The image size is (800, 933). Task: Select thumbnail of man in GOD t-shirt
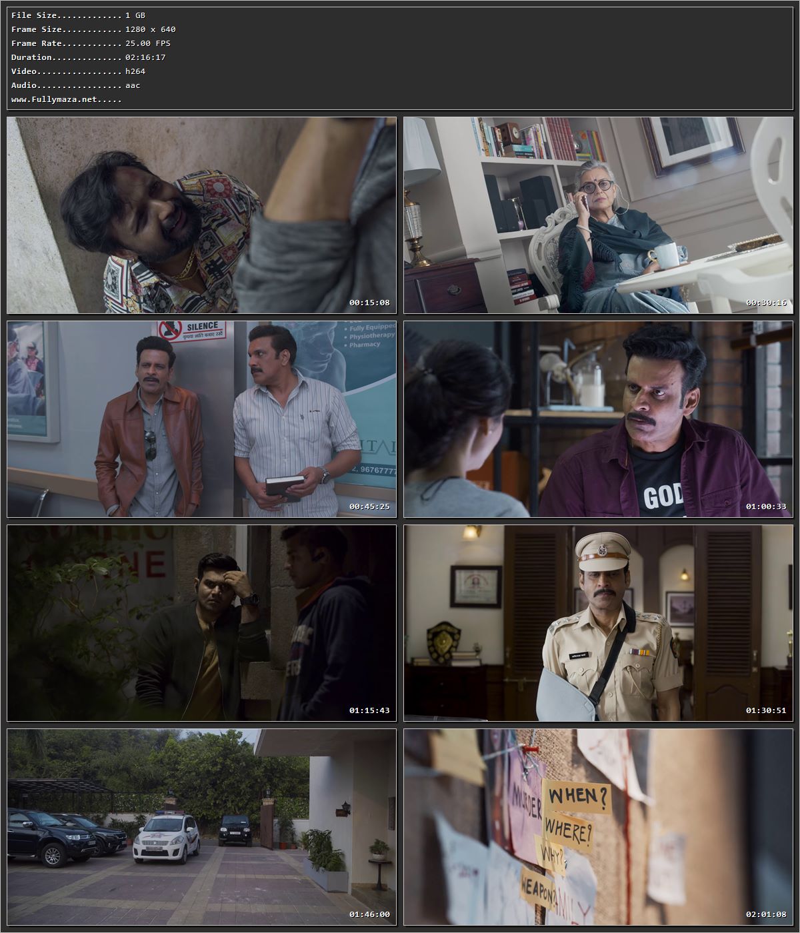(x=599, y=419)
